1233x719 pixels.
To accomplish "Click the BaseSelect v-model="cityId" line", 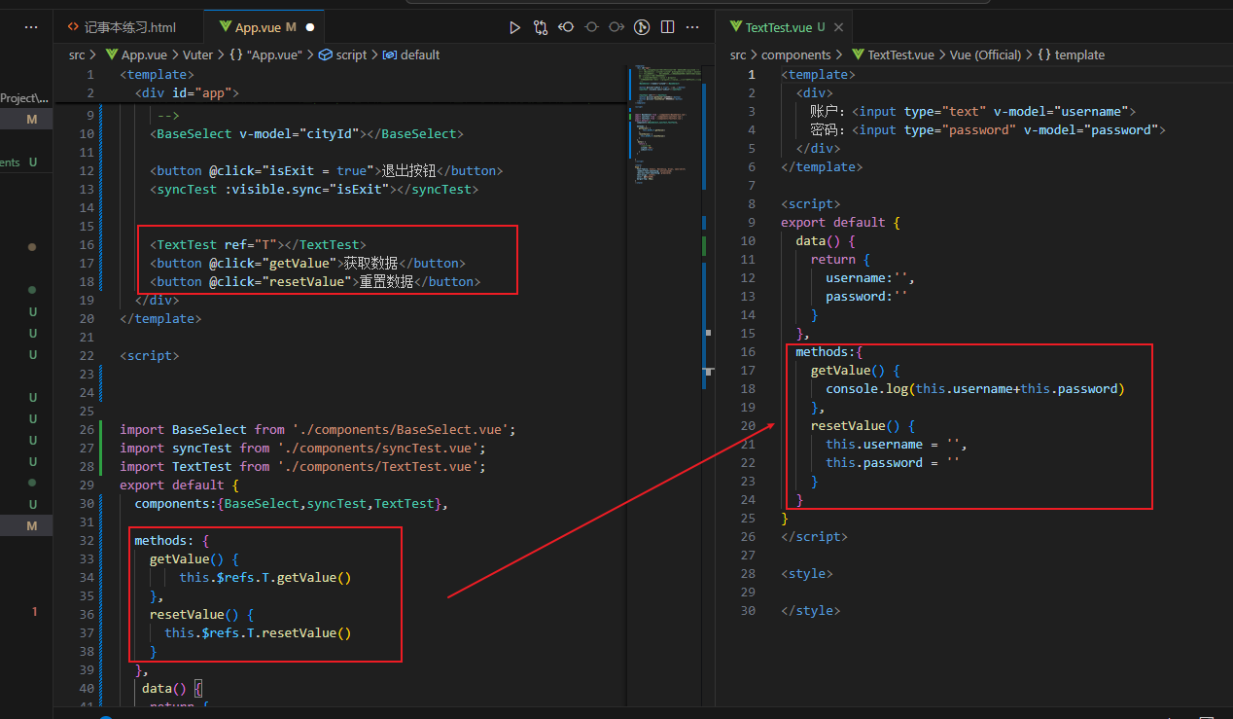I will (307, 133).
